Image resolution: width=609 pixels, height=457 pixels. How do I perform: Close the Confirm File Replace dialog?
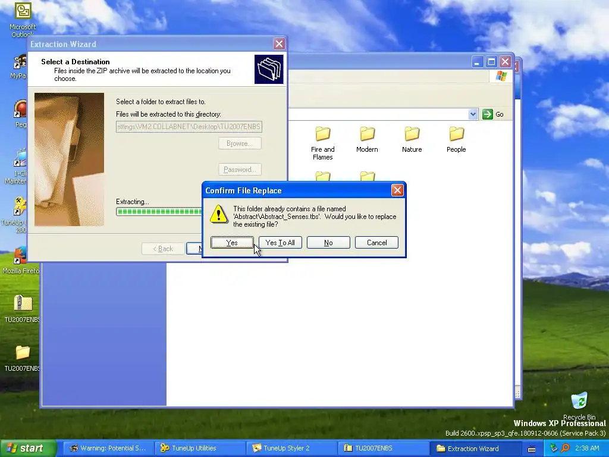pyautogui.click(x=397, y=190)
